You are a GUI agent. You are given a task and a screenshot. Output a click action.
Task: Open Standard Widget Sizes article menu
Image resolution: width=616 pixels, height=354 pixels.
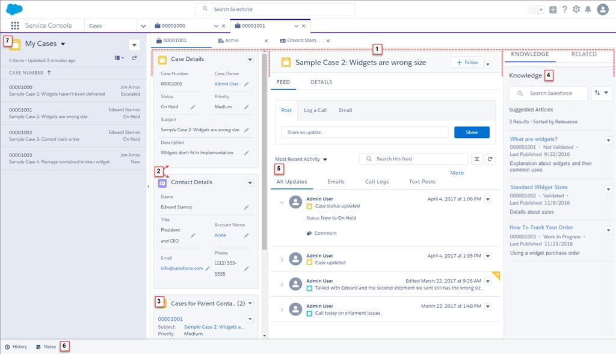click(608, 189)
